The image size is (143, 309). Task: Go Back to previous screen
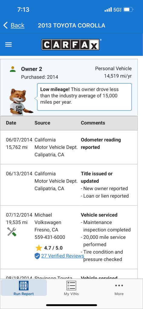click(14, 25)
